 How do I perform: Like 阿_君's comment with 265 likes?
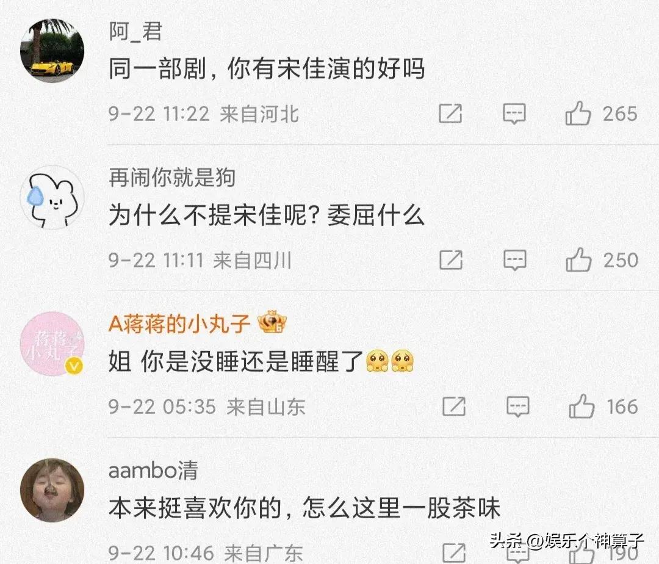pyautogui.click(x=578, y=114)
